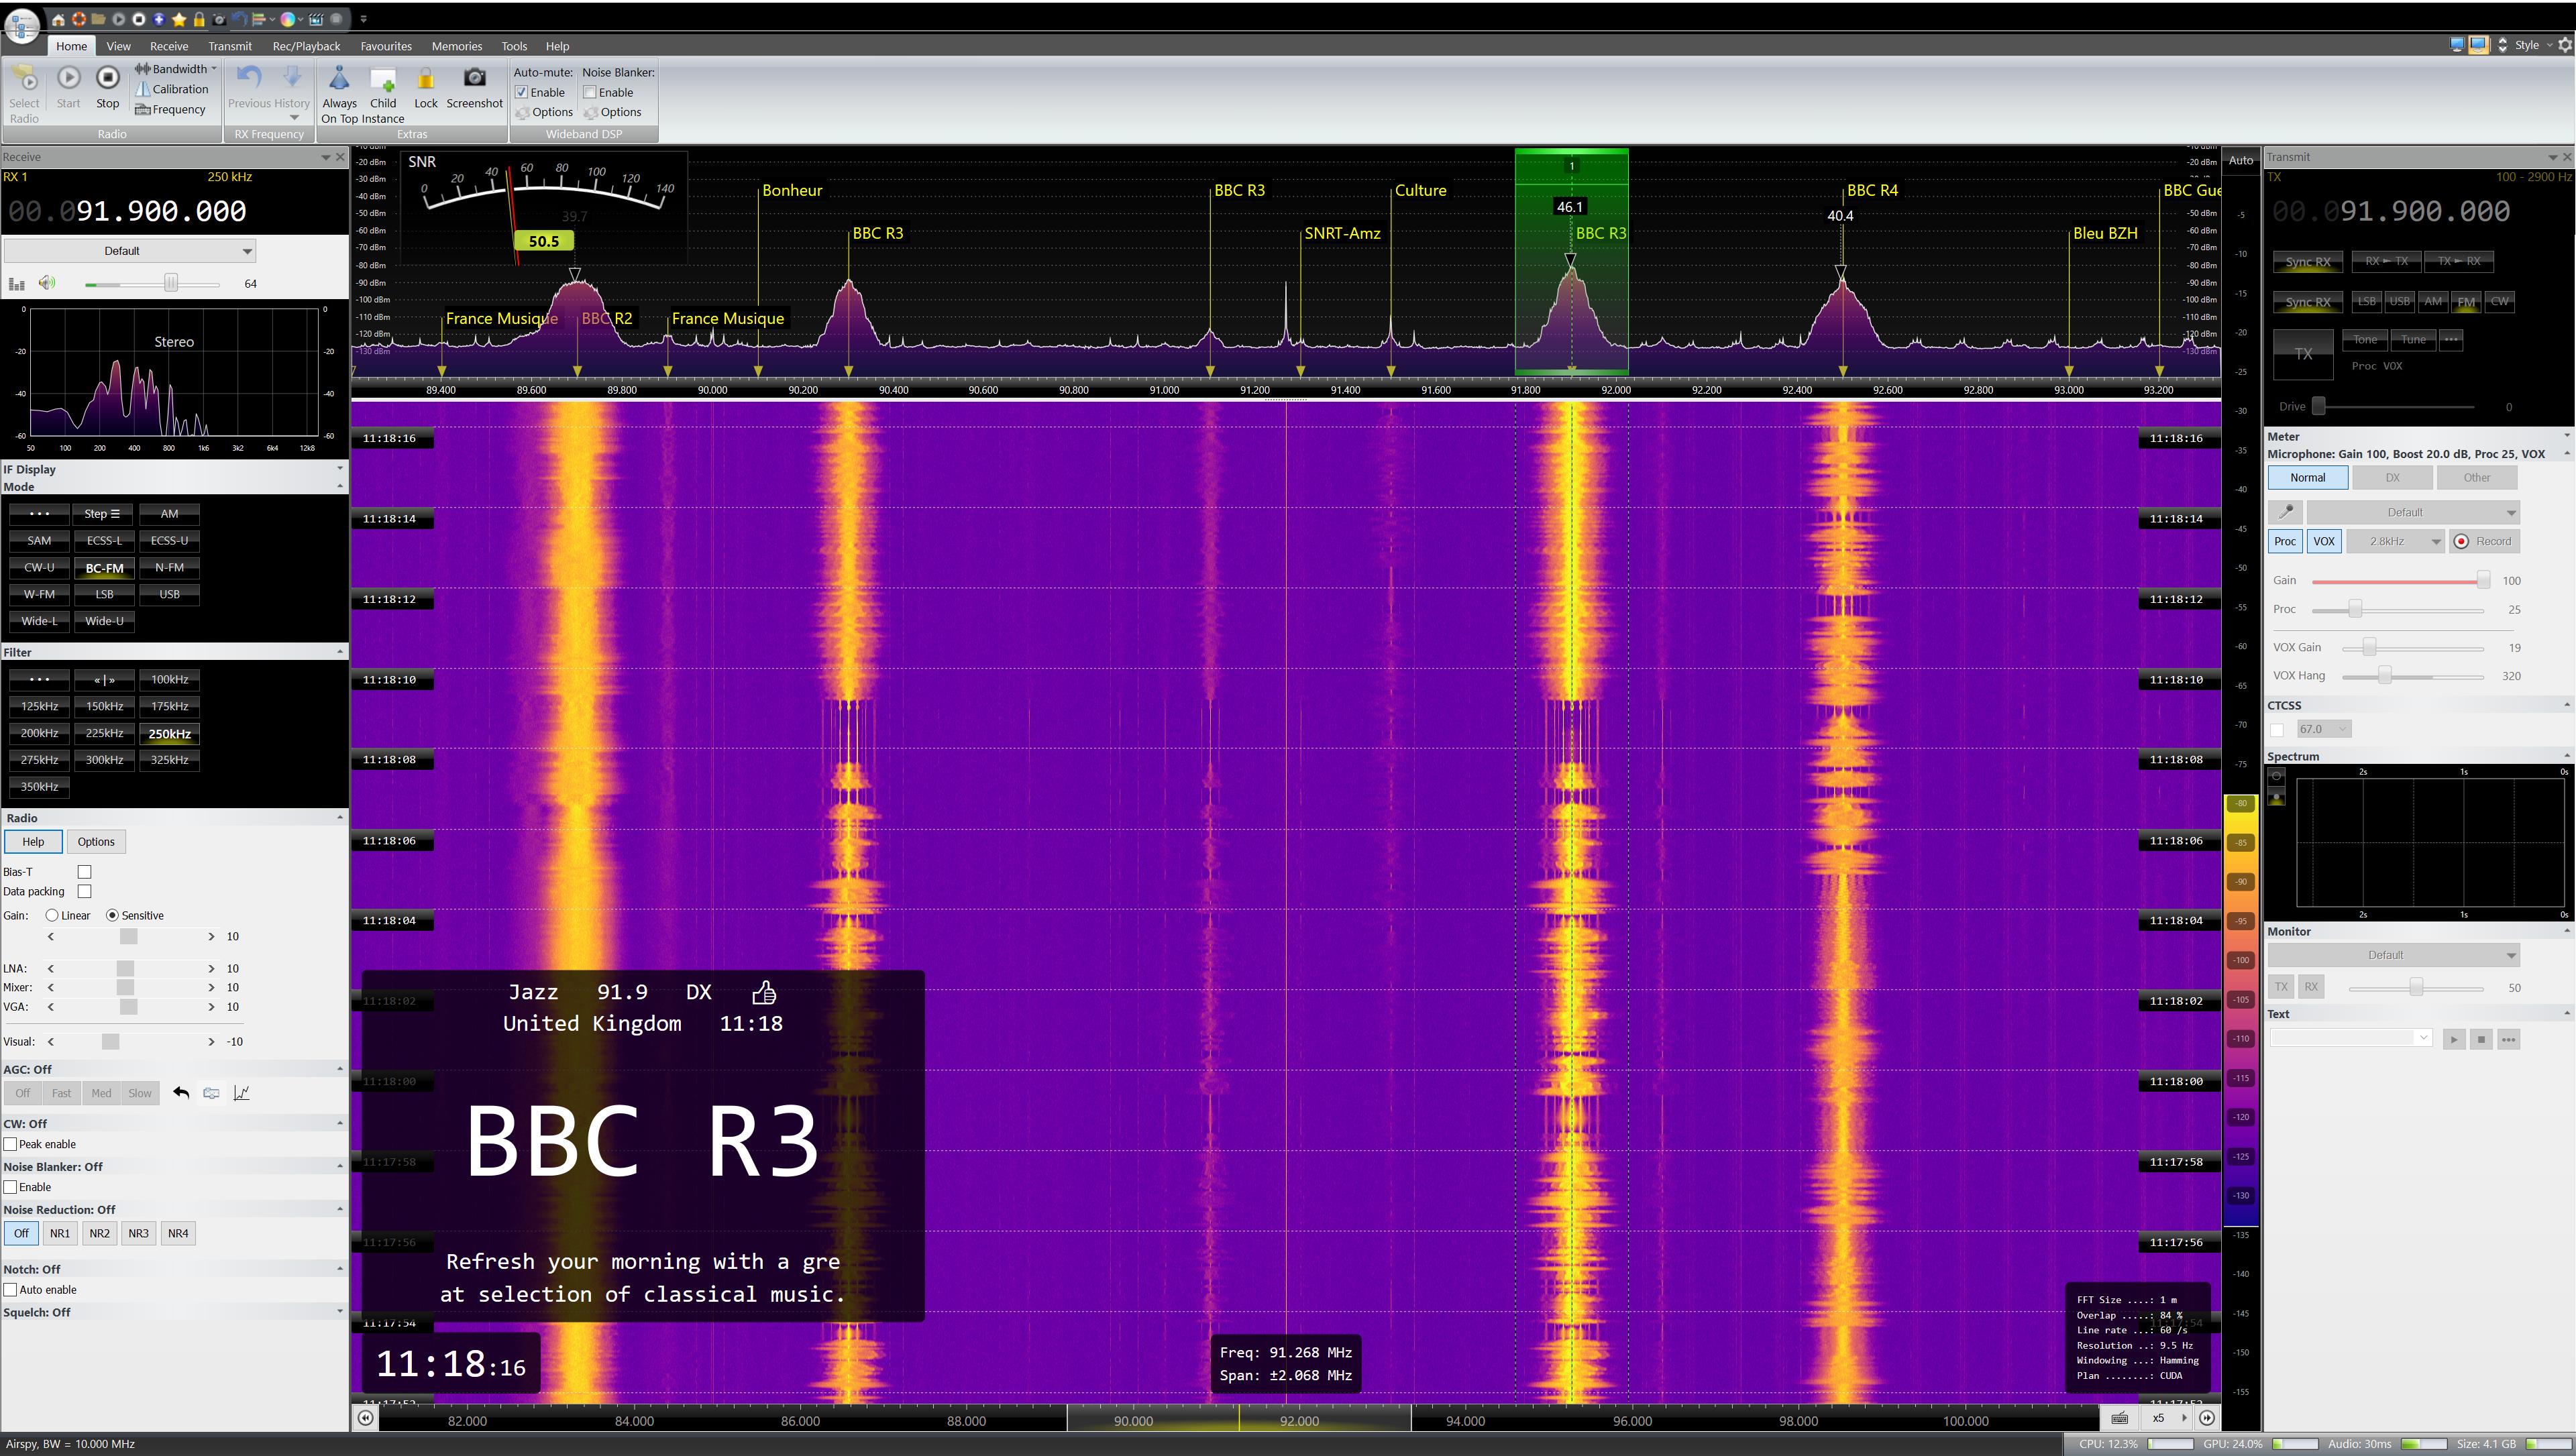Enable the Bias-T checkbox

click(85, 872)
